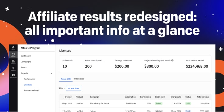Click the green Added credit card badge
Screen dimensions: 224x112
pos(159,104)
